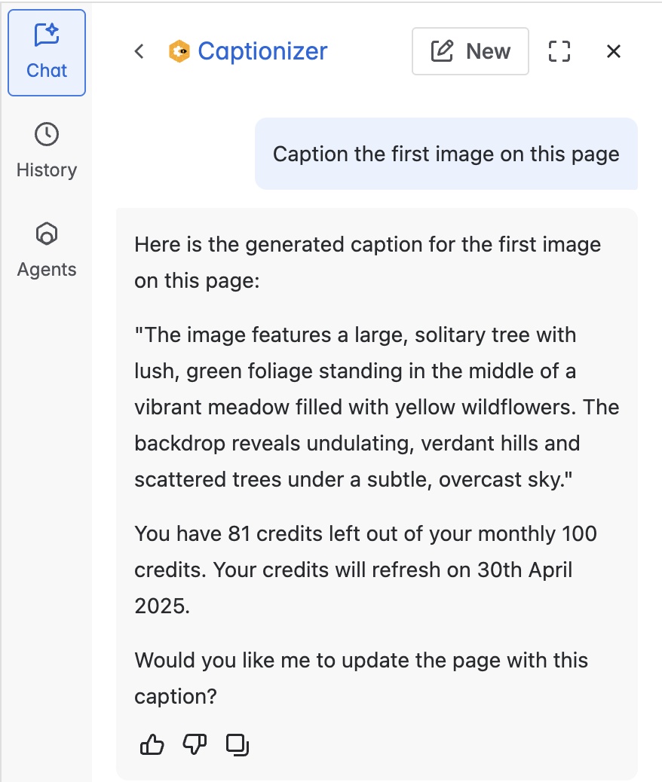The height and width of the screenshot is (782, 662).
Task: Select the History label in the sidebar
Action: 47,170
